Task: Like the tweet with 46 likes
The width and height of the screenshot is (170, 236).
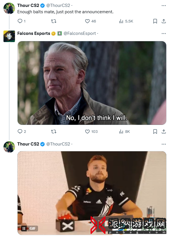Action: [90, 21]
